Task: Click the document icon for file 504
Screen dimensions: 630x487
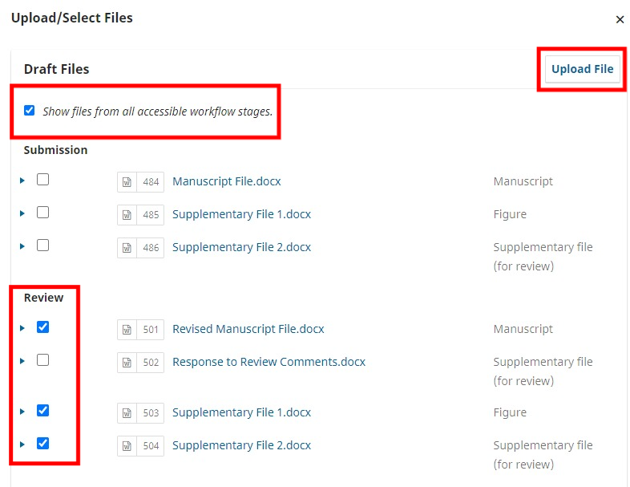Action: click(127, 446)
